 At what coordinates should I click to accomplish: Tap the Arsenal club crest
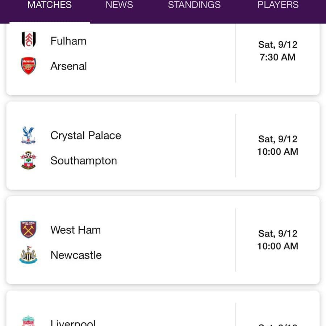[29, 66]
